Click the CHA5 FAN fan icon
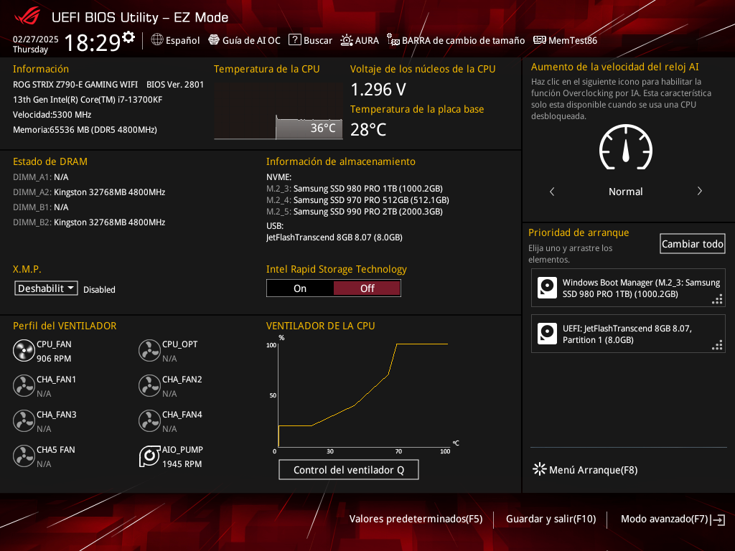This screenshot has height=551, width=735. pos(24,456)
